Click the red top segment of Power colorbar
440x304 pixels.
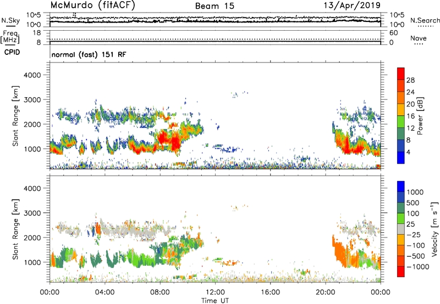click(x=401, y=74)
